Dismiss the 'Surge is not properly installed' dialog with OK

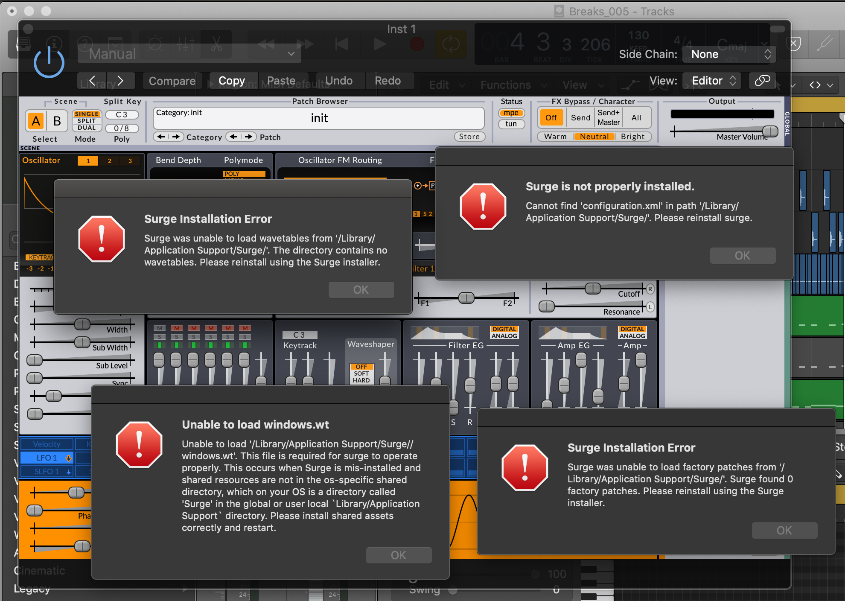pyautogui.click(x=742, y=255)
